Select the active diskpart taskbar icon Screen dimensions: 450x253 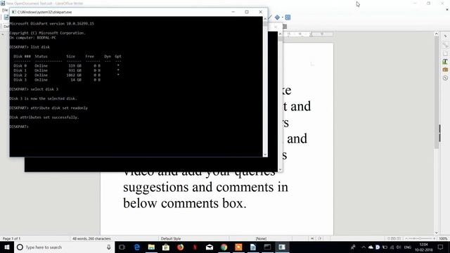coord(282,247)
